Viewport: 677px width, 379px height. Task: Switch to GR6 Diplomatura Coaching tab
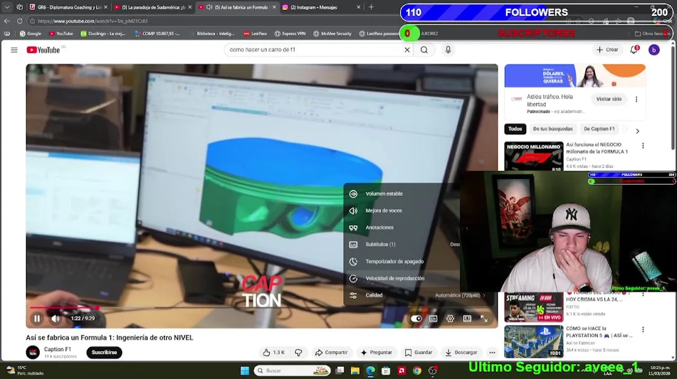click(69, 7)
